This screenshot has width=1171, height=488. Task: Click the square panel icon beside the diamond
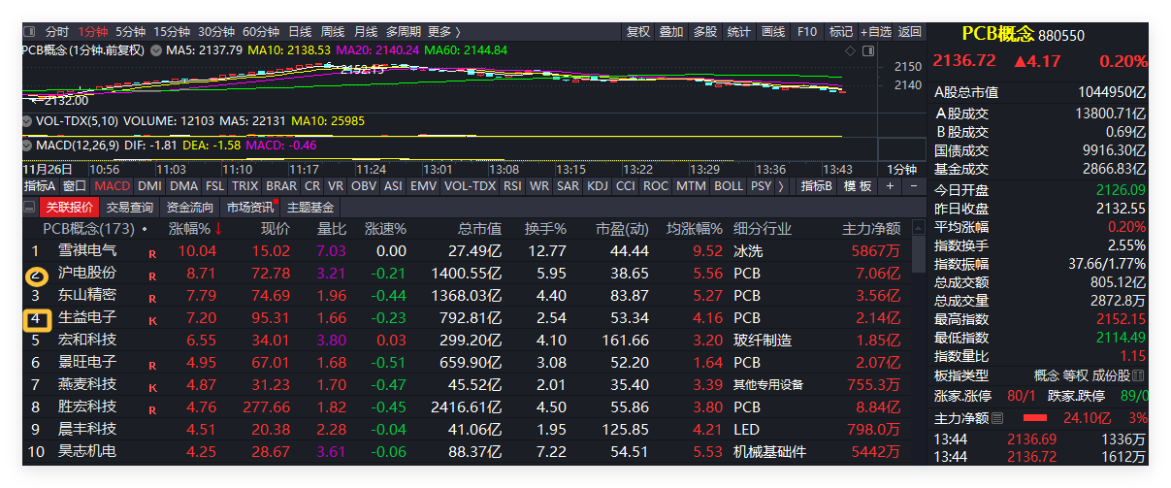[x=868, y=50]
